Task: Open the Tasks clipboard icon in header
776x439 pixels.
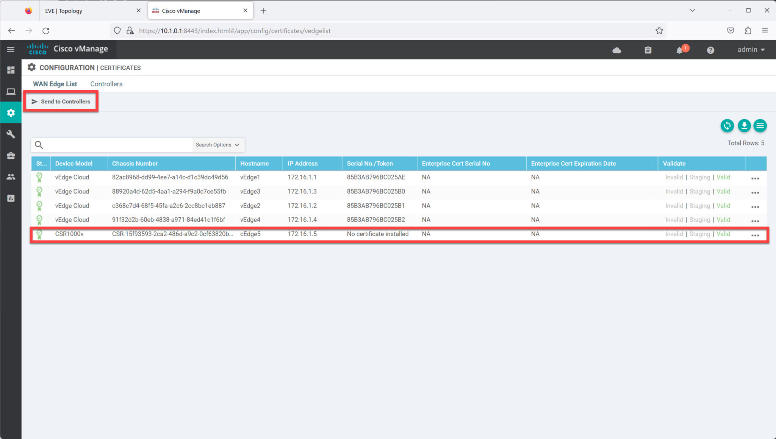Action: [x=648, y=50]
